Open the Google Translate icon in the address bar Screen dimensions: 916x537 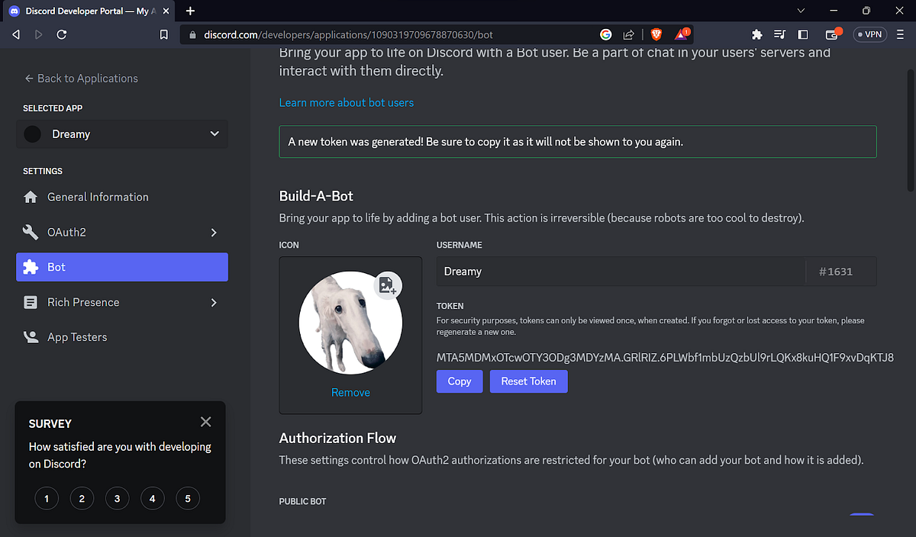pyautogui.click(x=605, y=34)
